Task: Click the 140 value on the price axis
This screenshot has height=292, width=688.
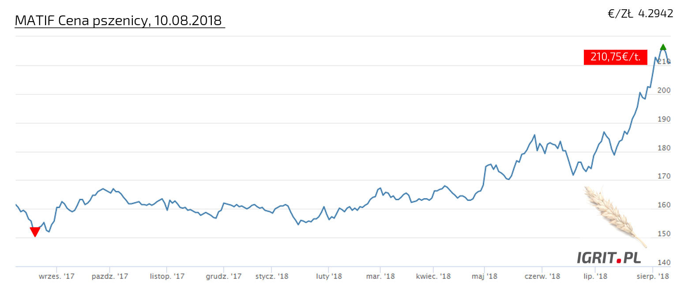Action: [x=663, y=263]
